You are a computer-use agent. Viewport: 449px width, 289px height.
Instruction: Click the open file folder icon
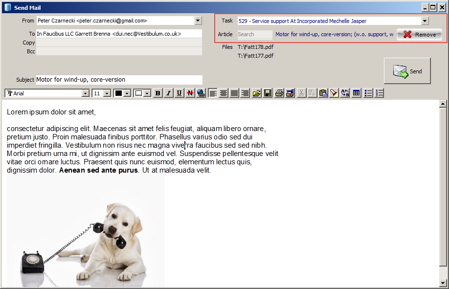point(257,93)
